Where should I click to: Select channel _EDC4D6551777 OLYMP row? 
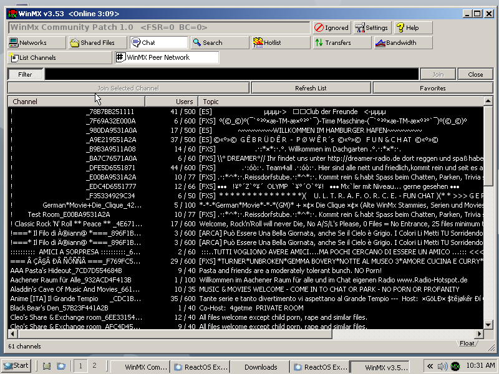pyautogui.click(x=246, y=186)
